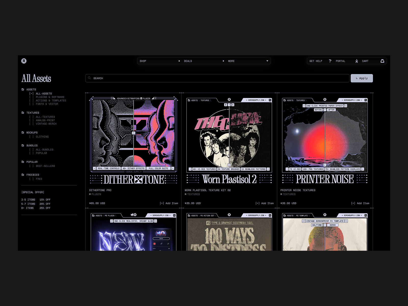Enable the FONTS & VECTOR filter
The height and width of the screenshot is (306, 408).
point(31,104)
